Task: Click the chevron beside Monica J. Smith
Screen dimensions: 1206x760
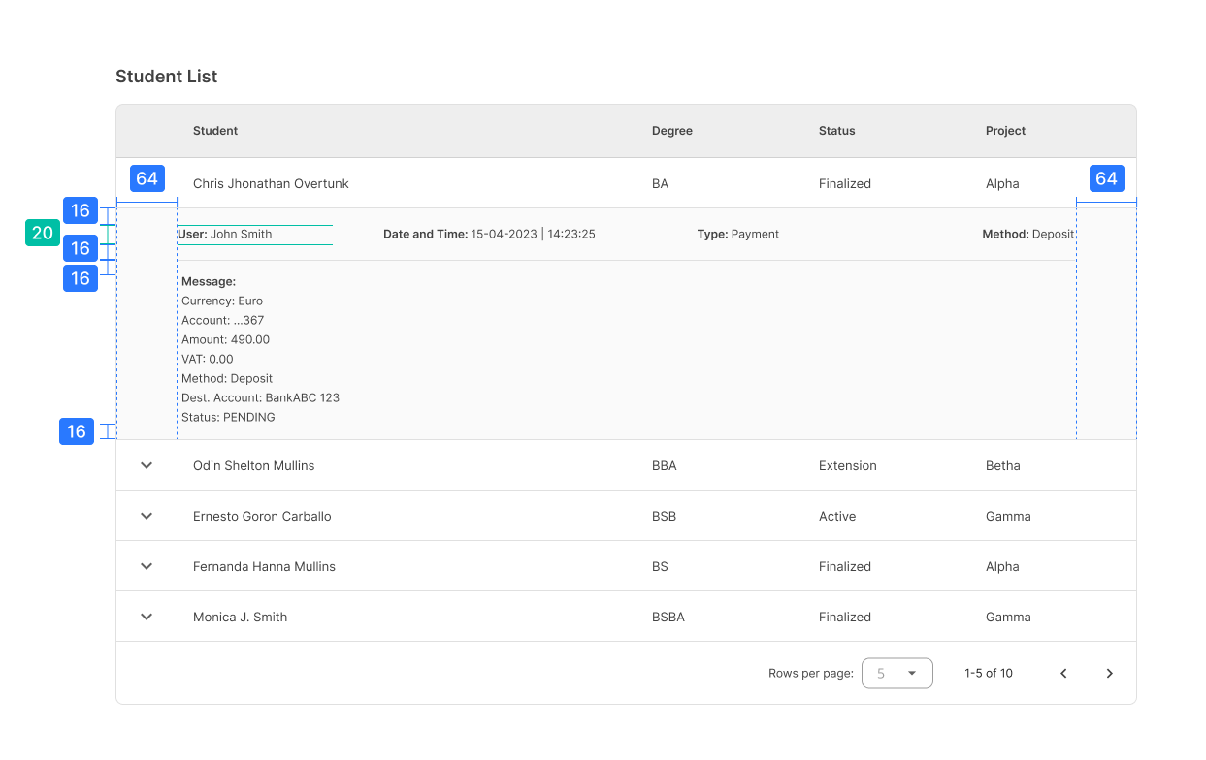Action: point(147,617)
